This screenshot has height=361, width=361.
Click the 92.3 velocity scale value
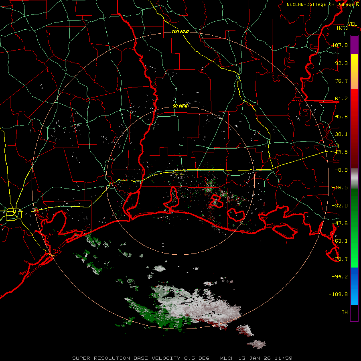tap(341, 63)
